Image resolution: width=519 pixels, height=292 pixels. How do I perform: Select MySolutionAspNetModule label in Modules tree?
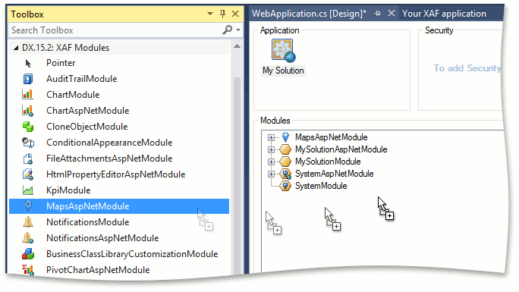pyautogui.click(x=341, y=149)
